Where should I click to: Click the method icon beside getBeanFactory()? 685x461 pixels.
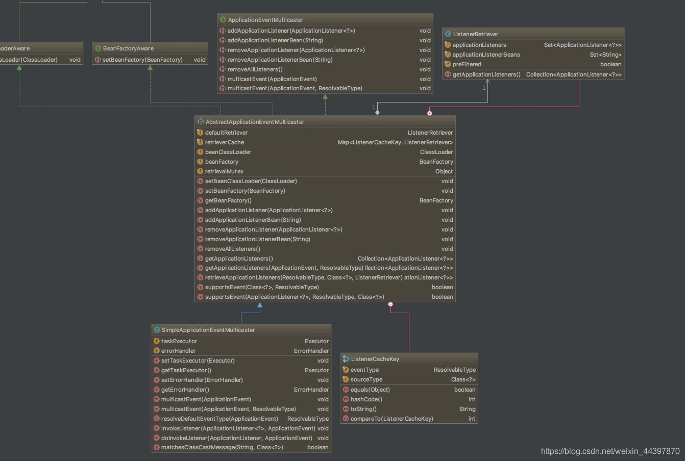click(x=200, y=200)
